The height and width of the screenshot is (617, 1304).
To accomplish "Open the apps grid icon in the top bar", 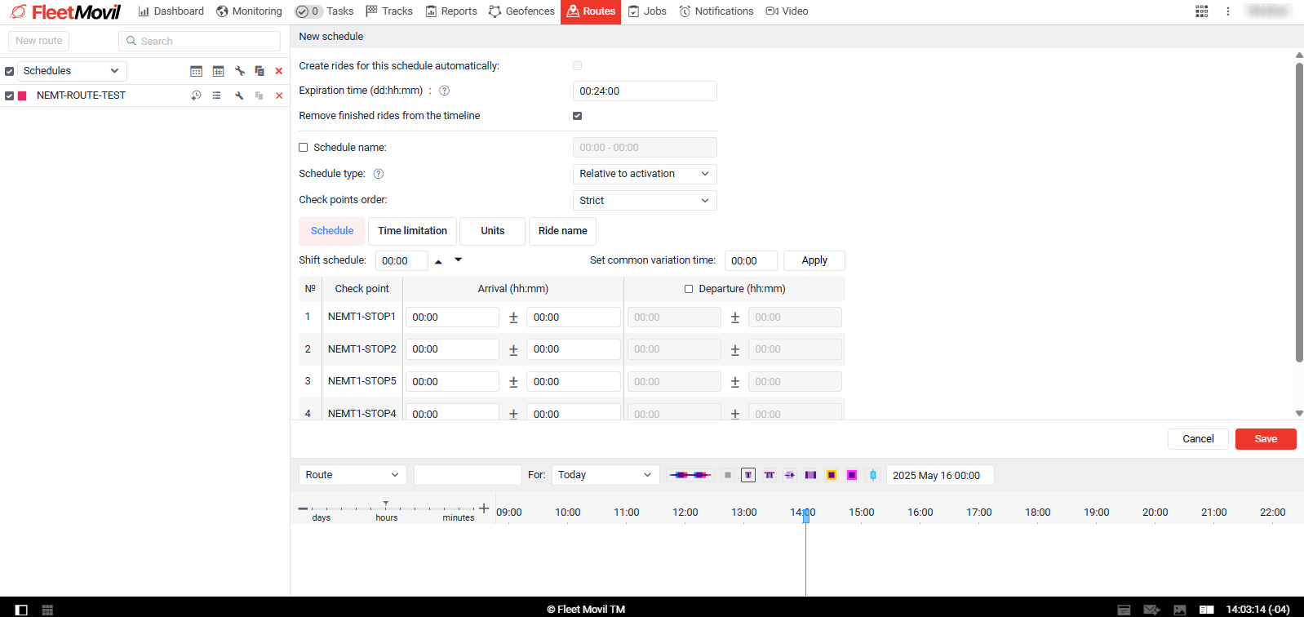I will (x=1202, y=11).
